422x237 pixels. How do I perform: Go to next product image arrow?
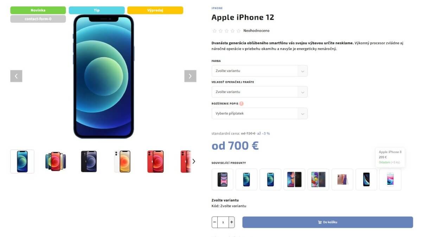click(190, 76)
